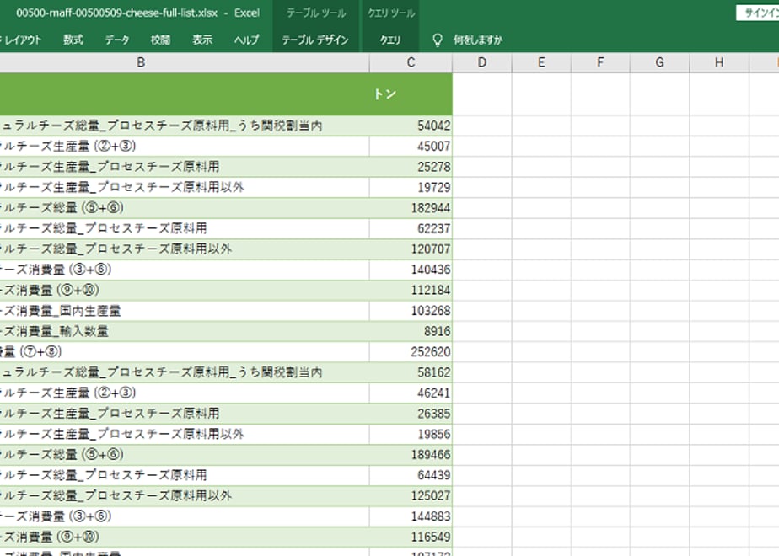This screenshot has height=556, width=779.
Task: Click ズ消費量 (⑨+⑩) cell beside 112184
Action: click(x=185, y=290)
